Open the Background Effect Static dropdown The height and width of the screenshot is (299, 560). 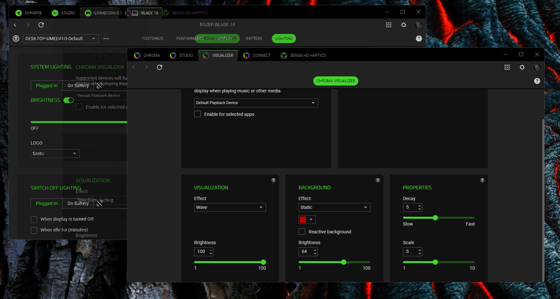pos(334,207)
